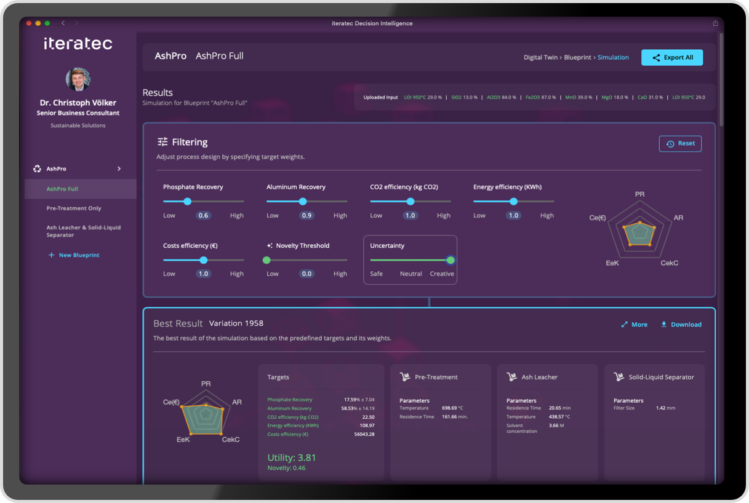Click the browser back arrow in title bar
Image resolution: width=749 pixels, height=503 pixels.
coord(63,23)
